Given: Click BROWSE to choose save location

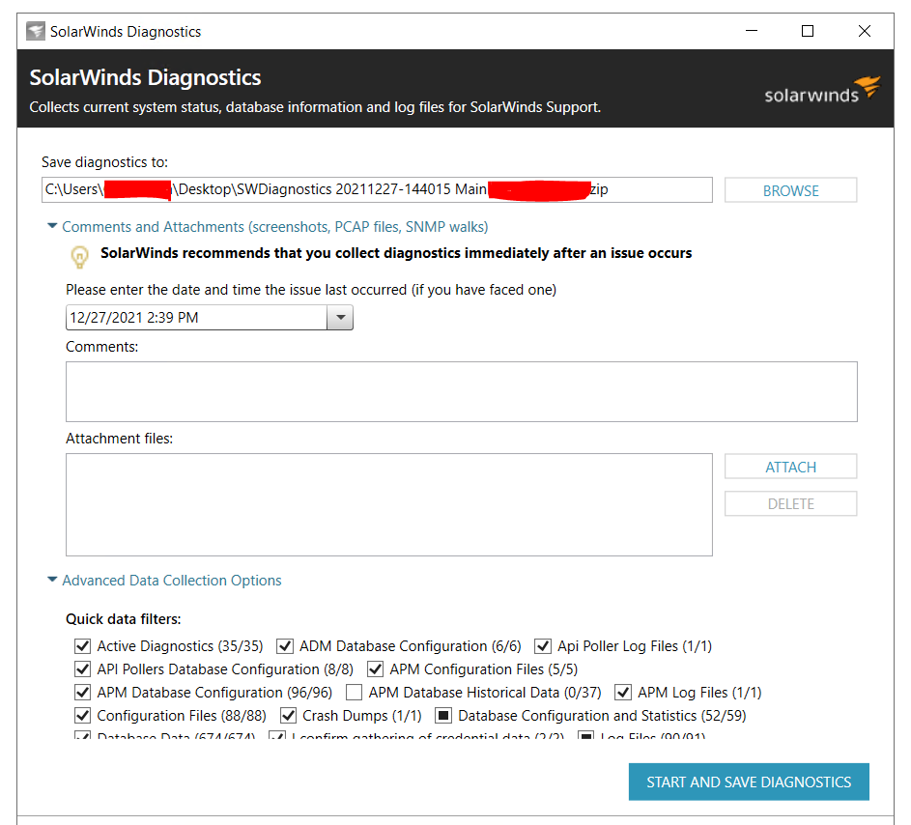Looking at the screenshot, I should pyautogui.click(x=791, y=190).
